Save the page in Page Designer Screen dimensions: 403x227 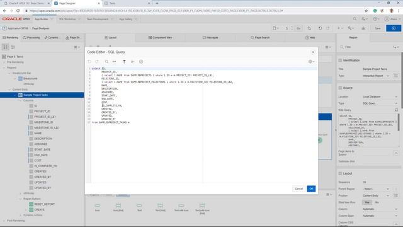pos(378,28)
